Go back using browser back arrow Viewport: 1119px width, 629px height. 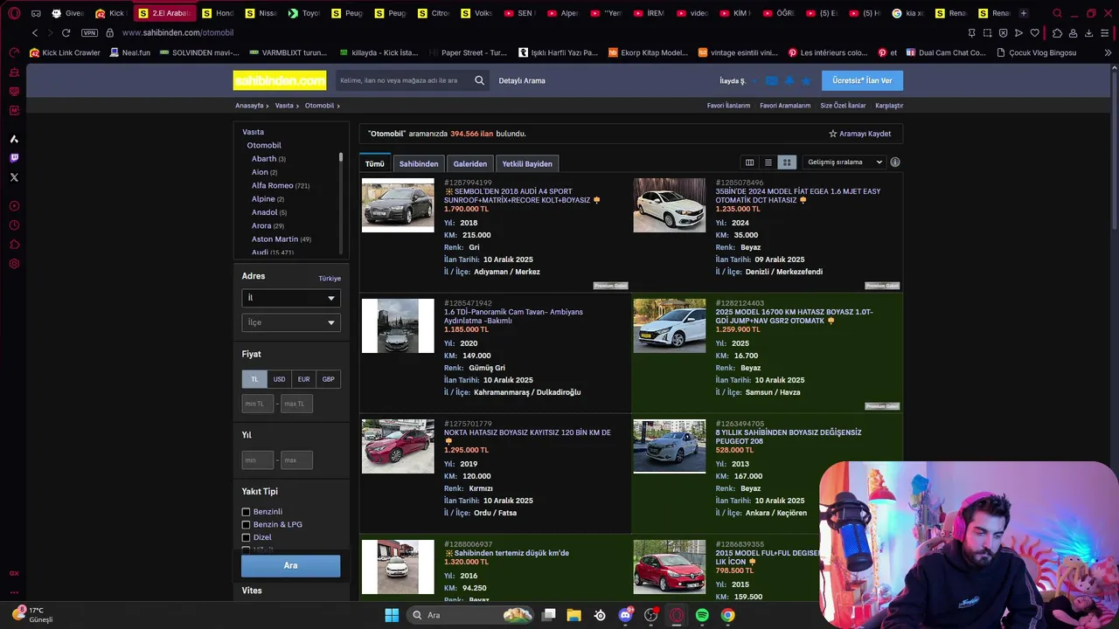pos(34,32)
